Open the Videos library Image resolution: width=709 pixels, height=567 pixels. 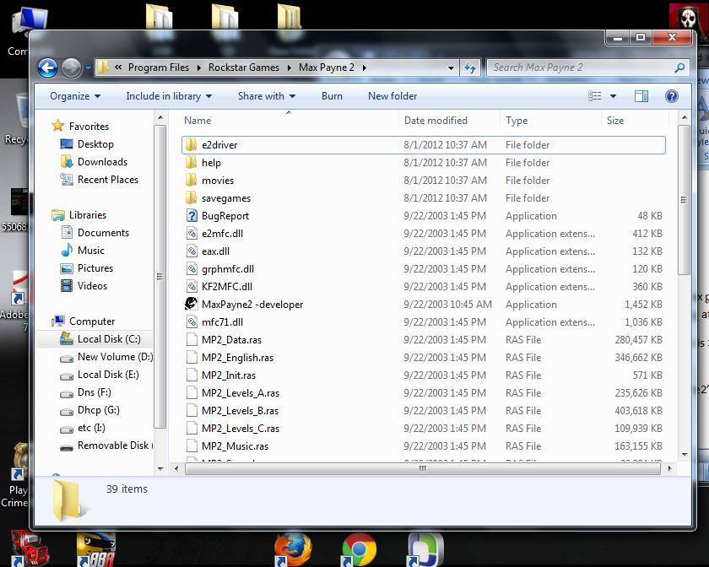[92, 286]
